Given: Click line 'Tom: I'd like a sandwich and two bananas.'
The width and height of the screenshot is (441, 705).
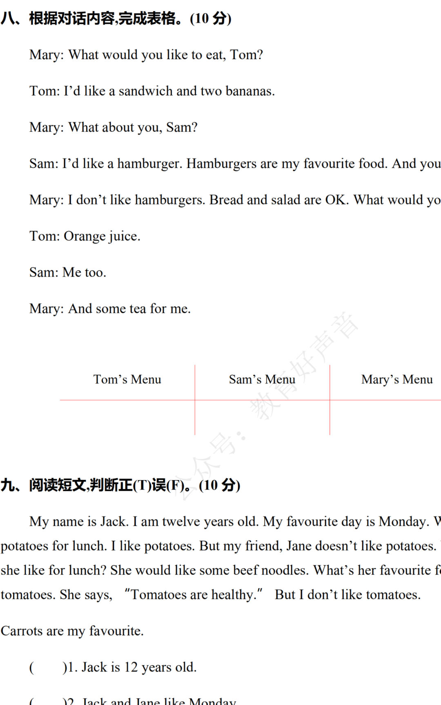Looking at the screenshot, I should point(152,91).
